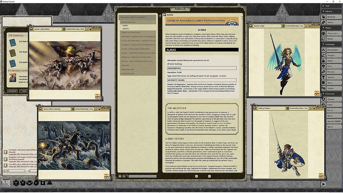The width and height of the screenshot is (343, 193).
Task: Toggle the River Crossing identified indicator
Action: 73,109
